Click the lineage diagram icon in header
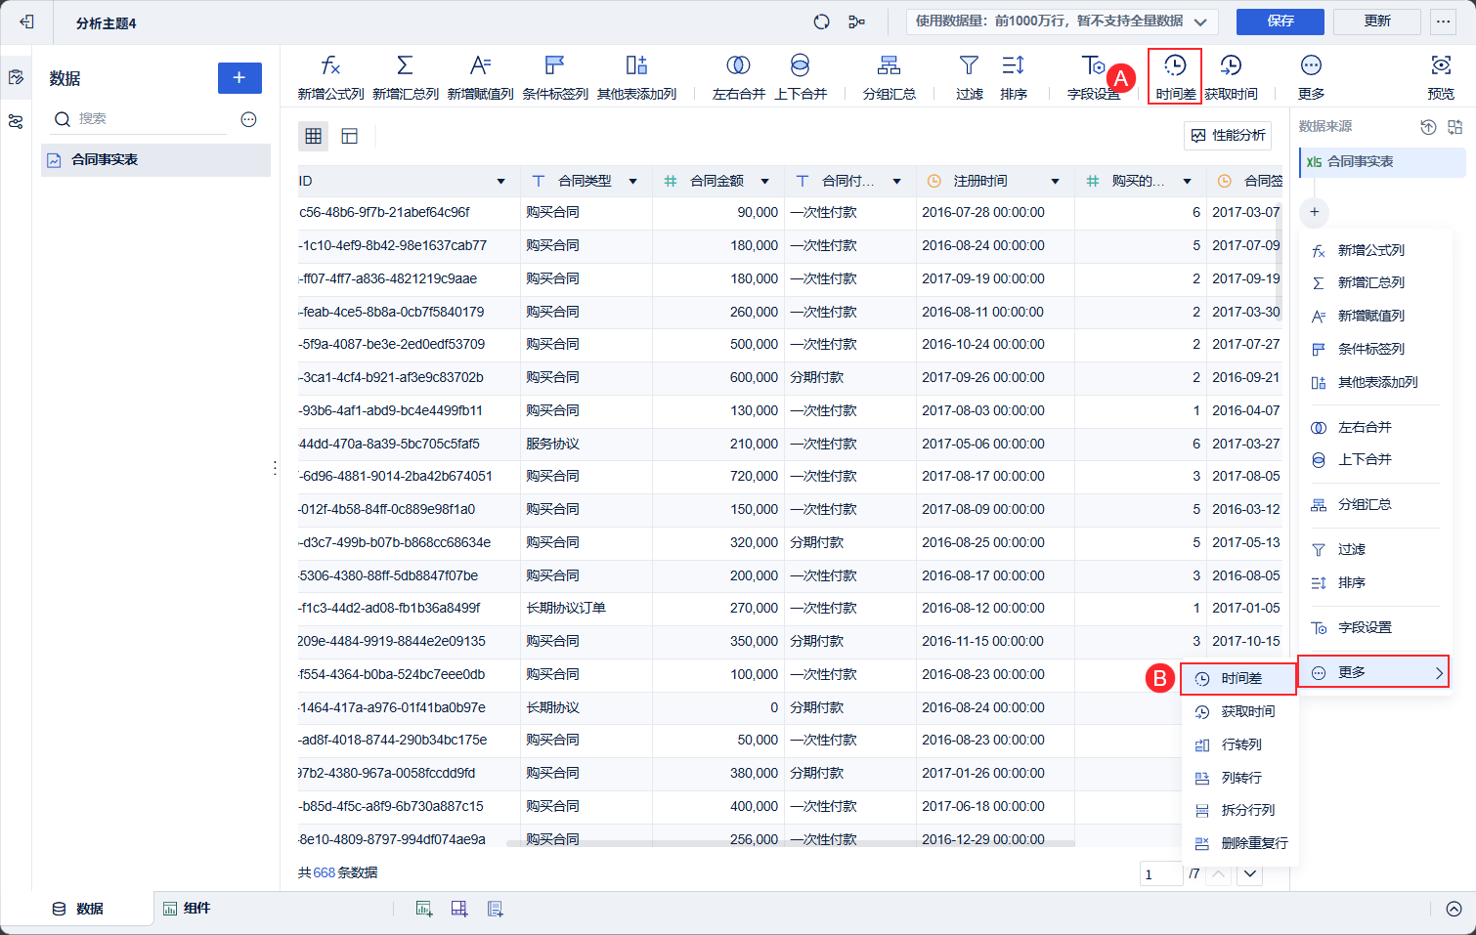This screenshot has height=935, width=1476. pyautogui.click(x=856, y=21)
